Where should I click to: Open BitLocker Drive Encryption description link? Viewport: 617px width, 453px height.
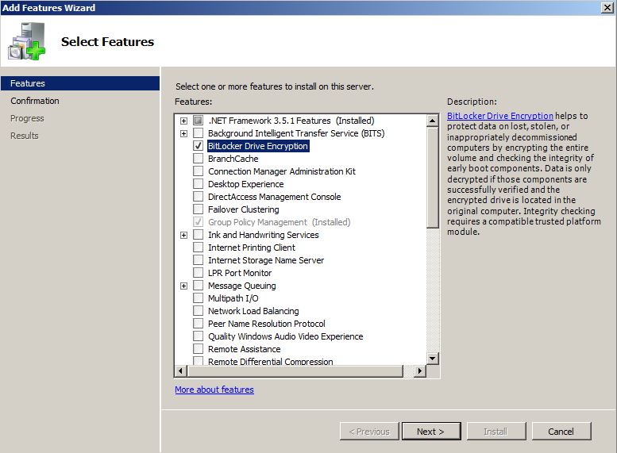500,116
